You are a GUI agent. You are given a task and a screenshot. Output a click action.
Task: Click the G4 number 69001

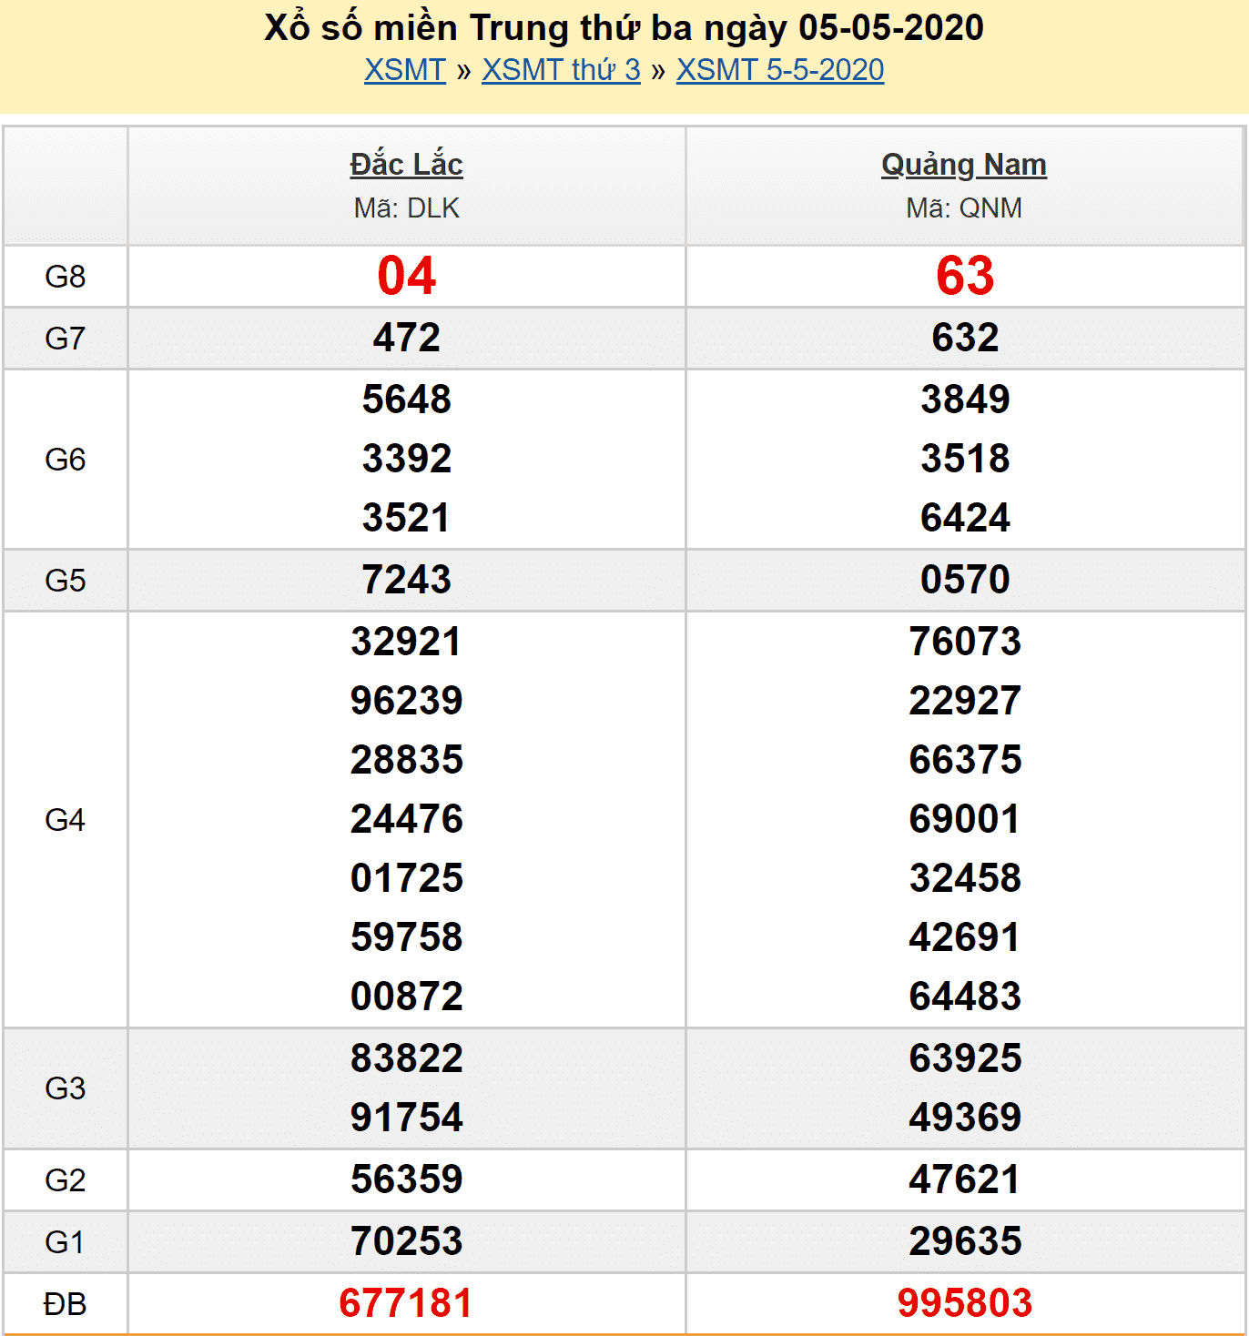pyautogui.click(x=965, y=819)
